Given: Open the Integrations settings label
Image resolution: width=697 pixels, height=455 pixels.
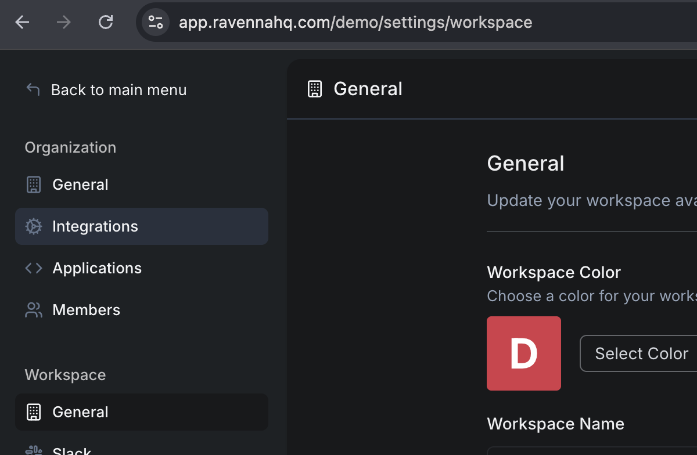Looking at the screenshot, I should [95, 226].
